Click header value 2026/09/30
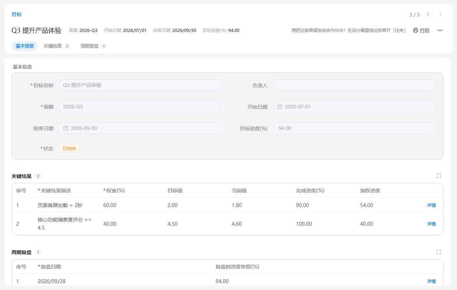This screenshot has width=457, height=290. (184, 31)
